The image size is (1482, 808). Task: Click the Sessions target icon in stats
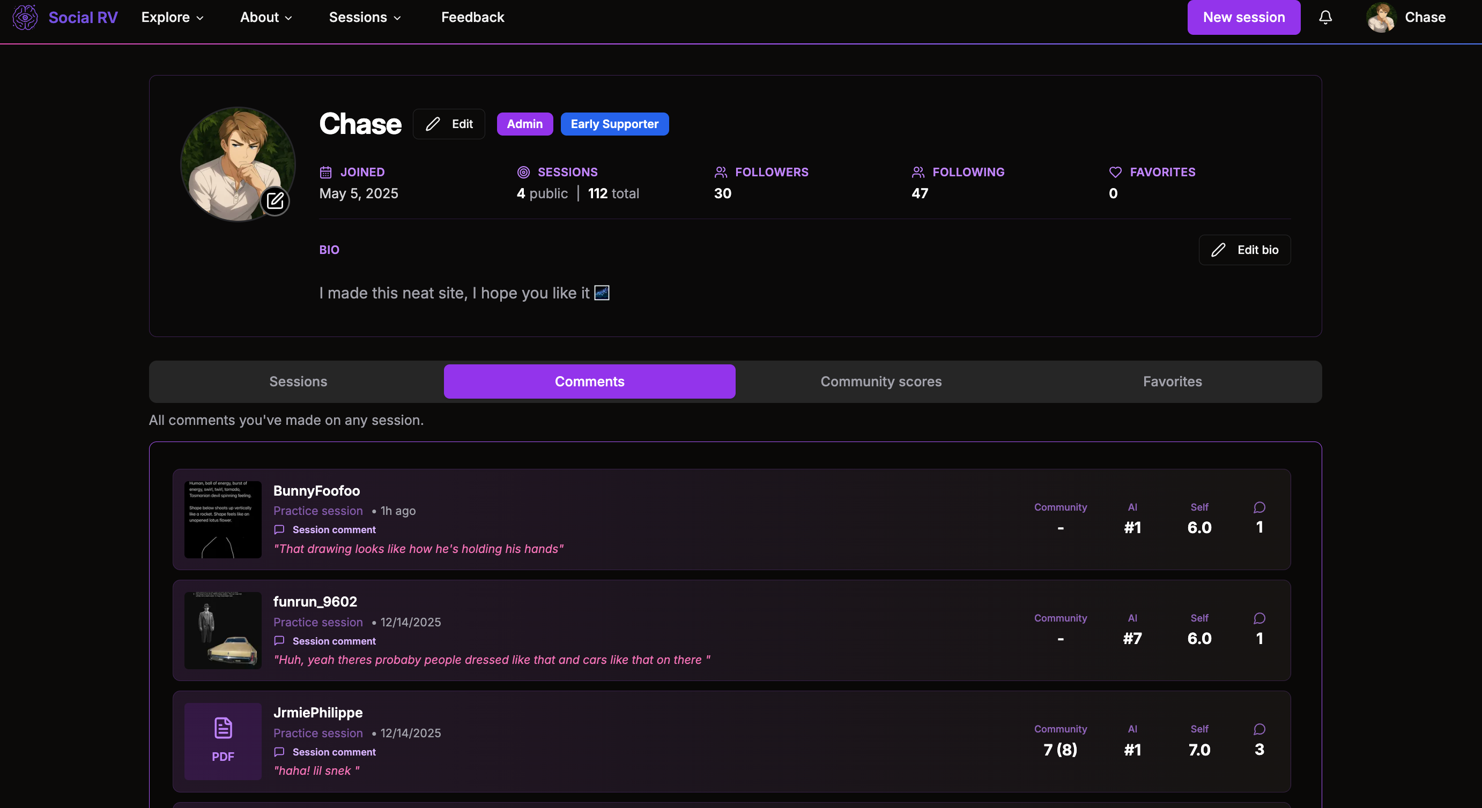(523, 172)
